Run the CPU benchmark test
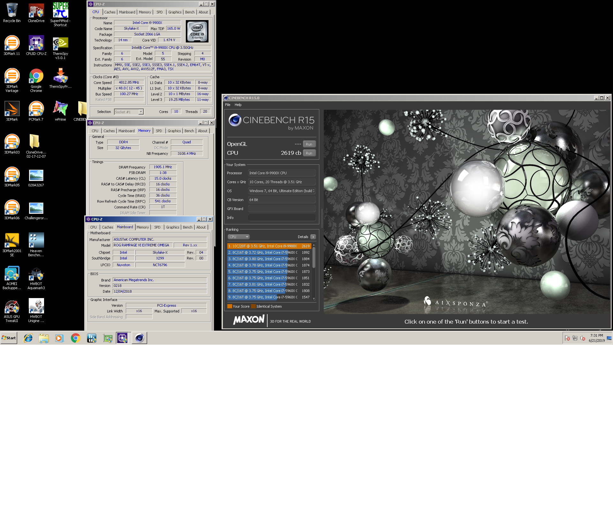 point(309,153)
